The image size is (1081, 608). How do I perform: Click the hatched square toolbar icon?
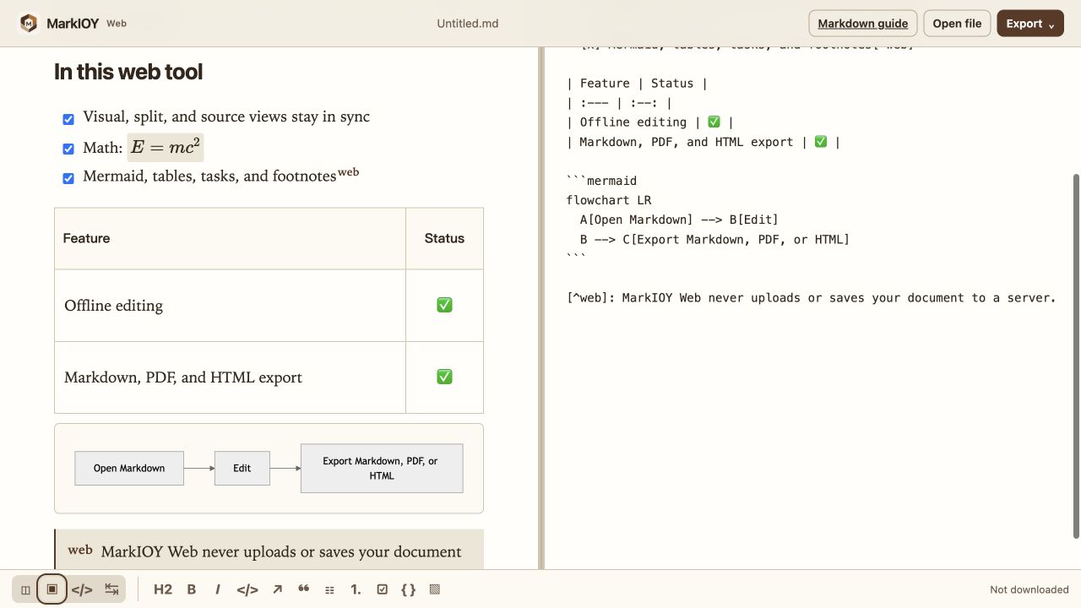[x=435, y=589]
